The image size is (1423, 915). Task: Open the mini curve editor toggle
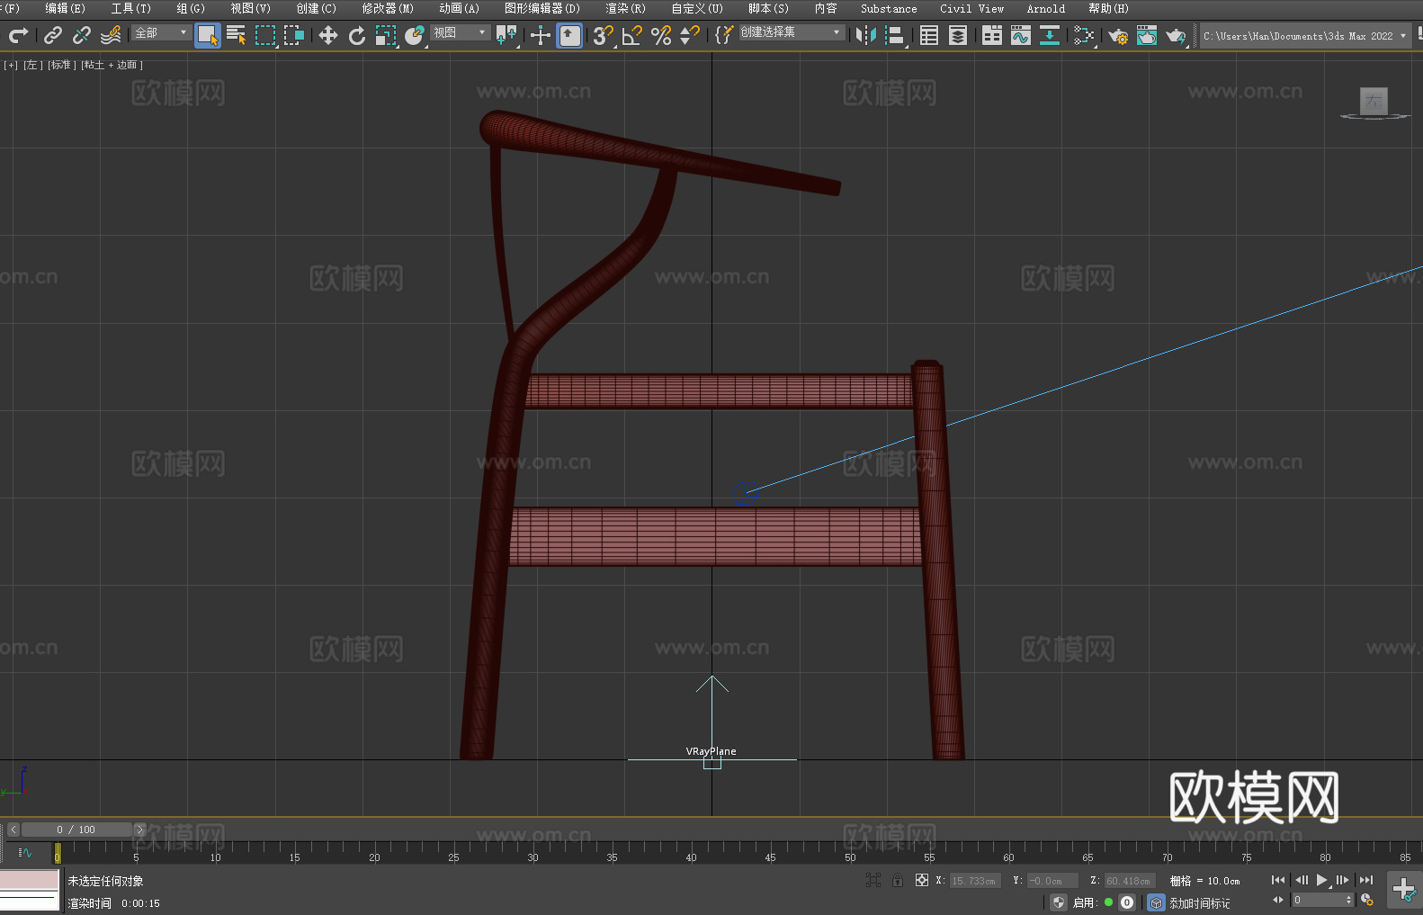coord(25,852)
